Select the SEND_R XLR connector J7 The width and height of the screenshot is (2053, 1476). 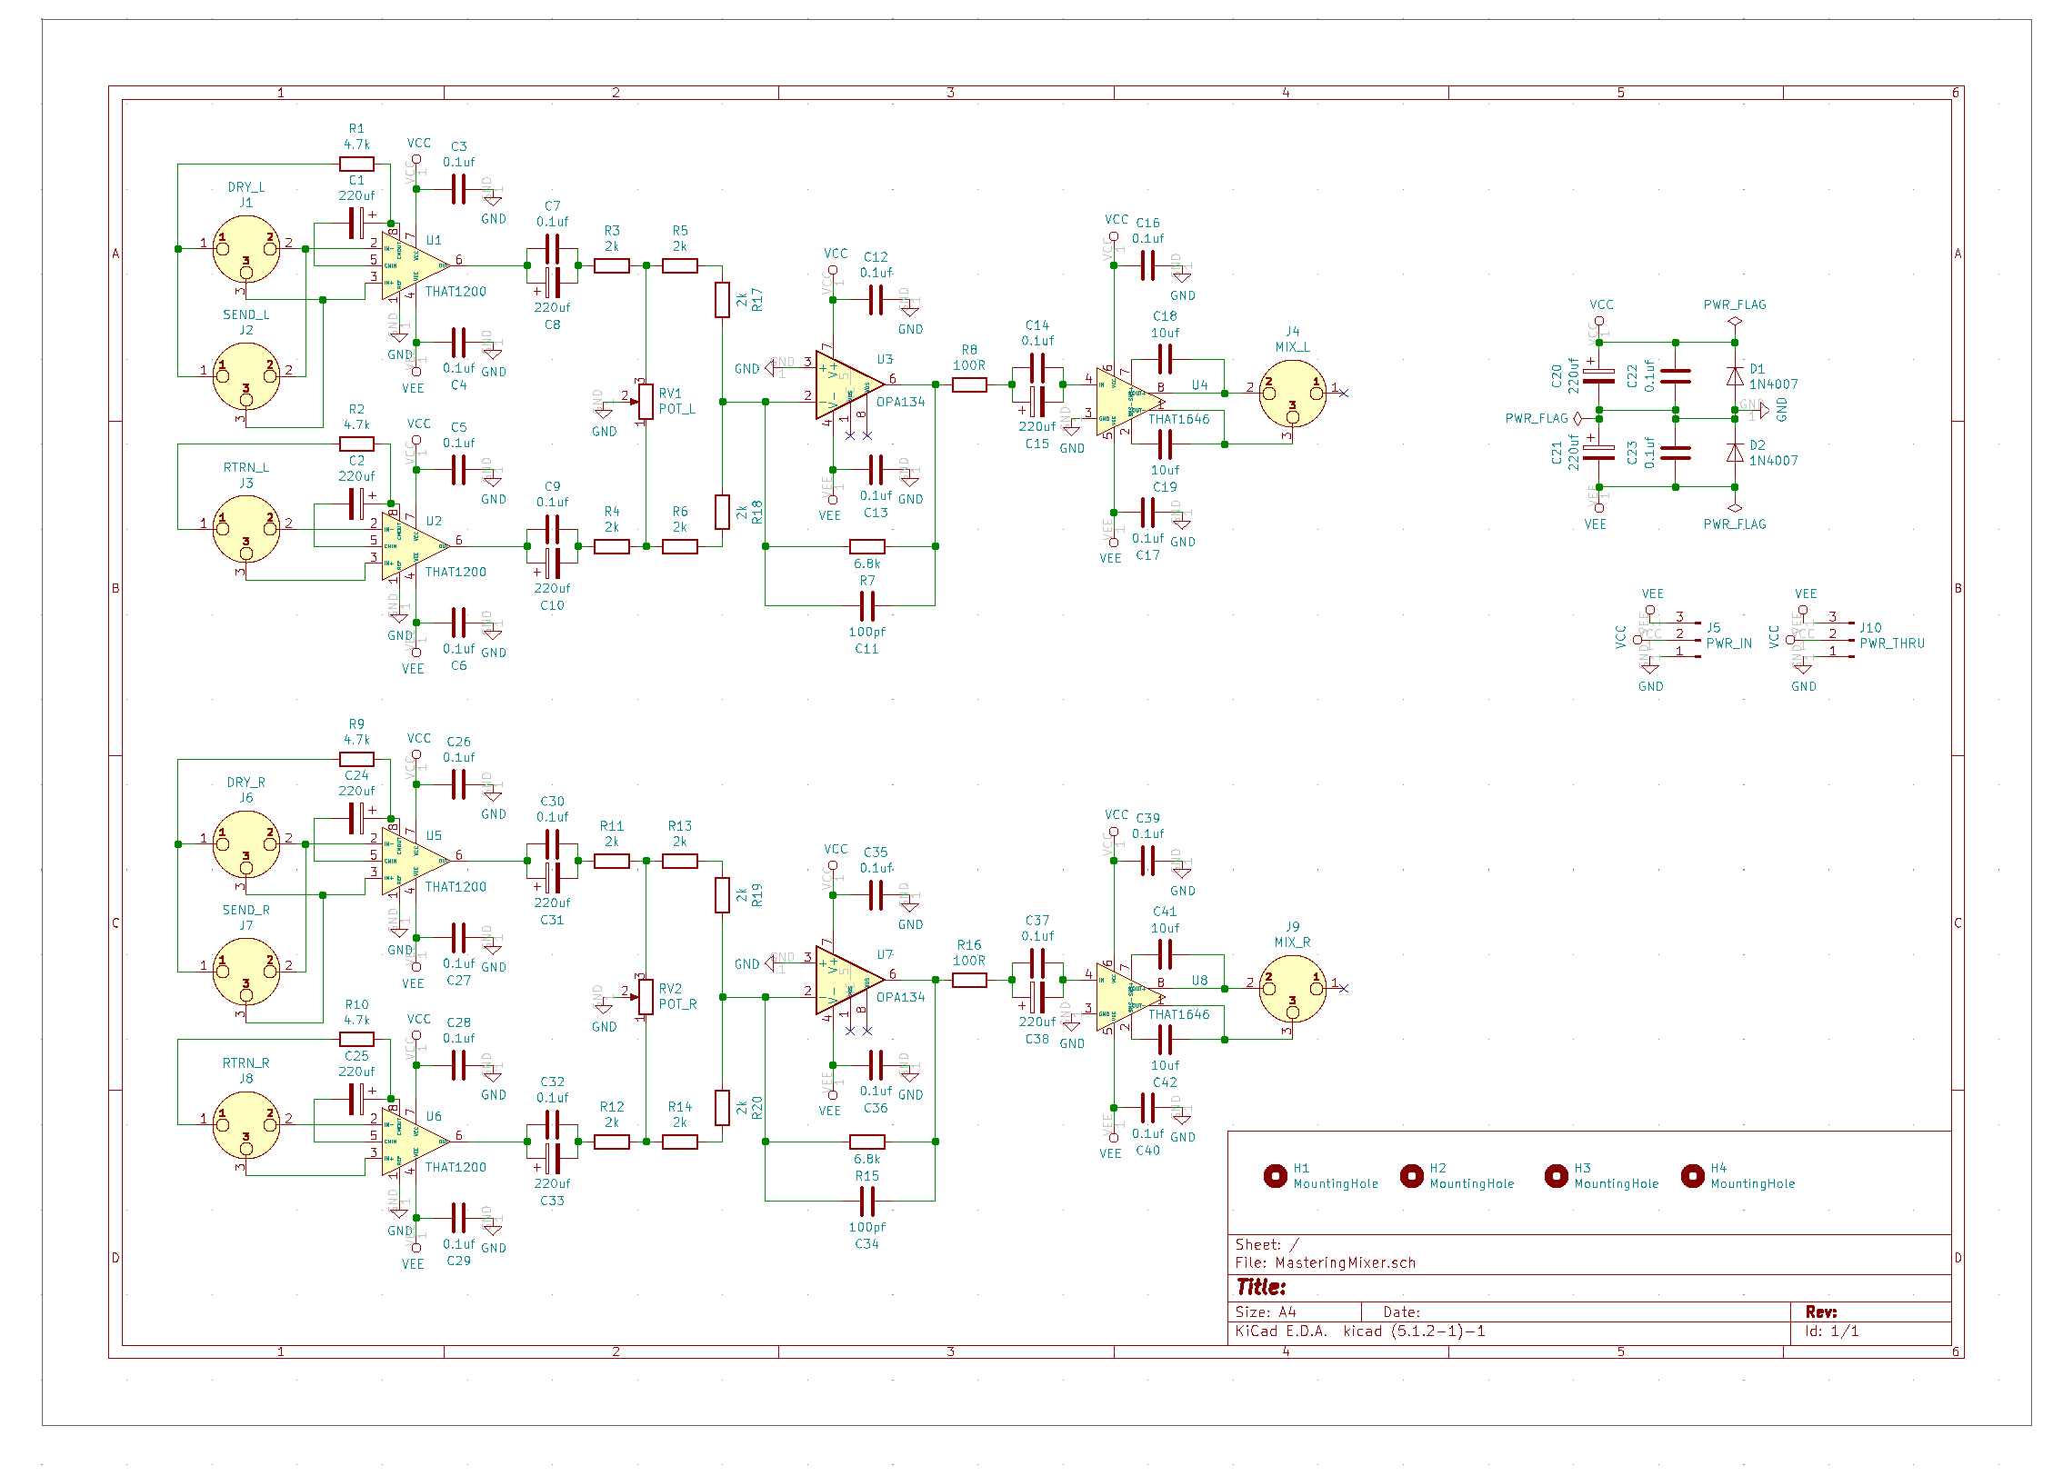pyautogui.click(x=245, y=972)
